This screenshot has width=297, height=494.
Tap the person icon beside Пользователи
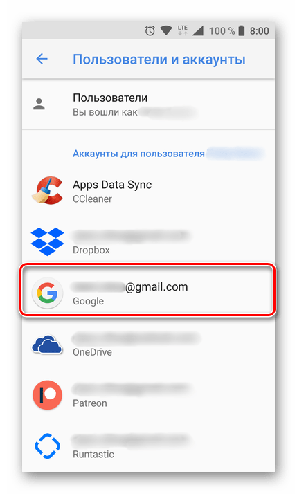coord(39,104)
